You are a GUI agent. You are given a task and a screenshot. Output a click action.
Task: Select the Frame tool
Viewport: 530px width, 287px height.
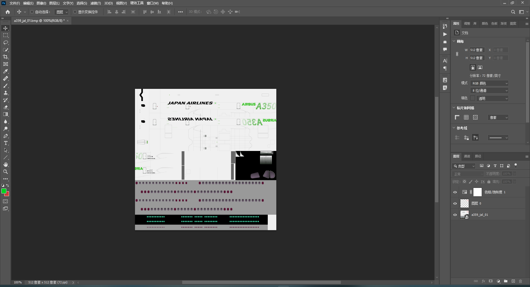(6, 64)
